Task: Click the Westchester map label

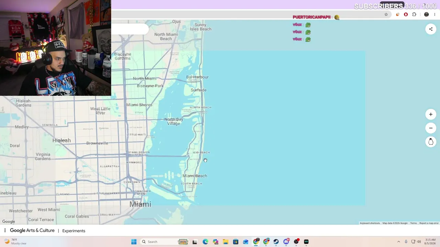Action: point(21,211)
